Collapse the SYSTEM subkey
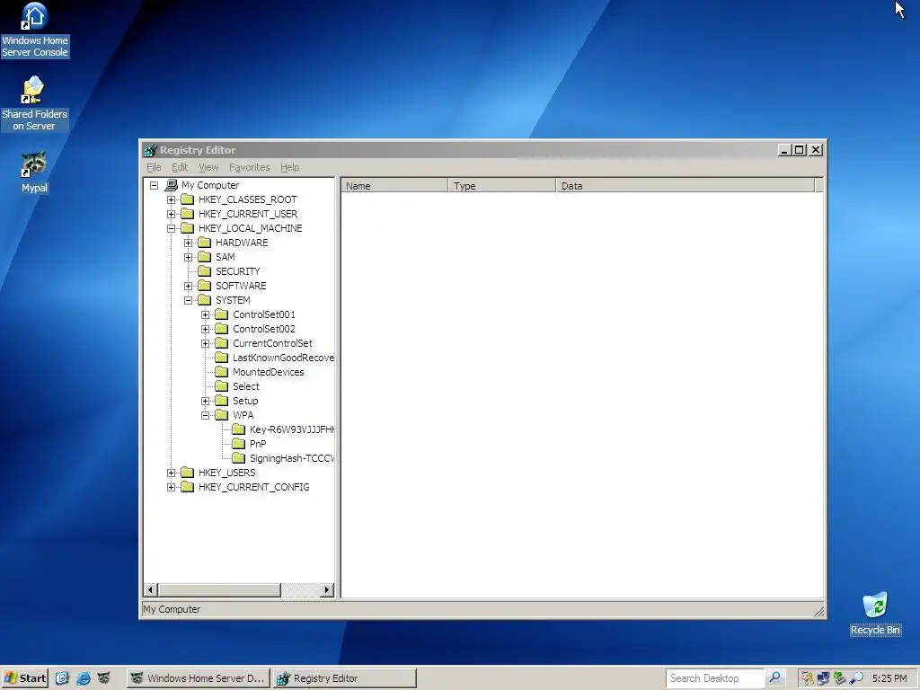The height and width of the screenshot is (690, 920). tap(188, 300)
